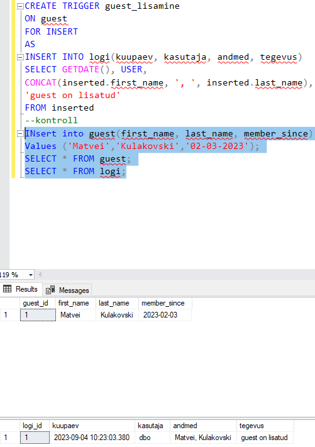The width and height of the screenshot is (315, 447).
Task: Collapse the selected INsert into guest block
Action: pos(20,134)
